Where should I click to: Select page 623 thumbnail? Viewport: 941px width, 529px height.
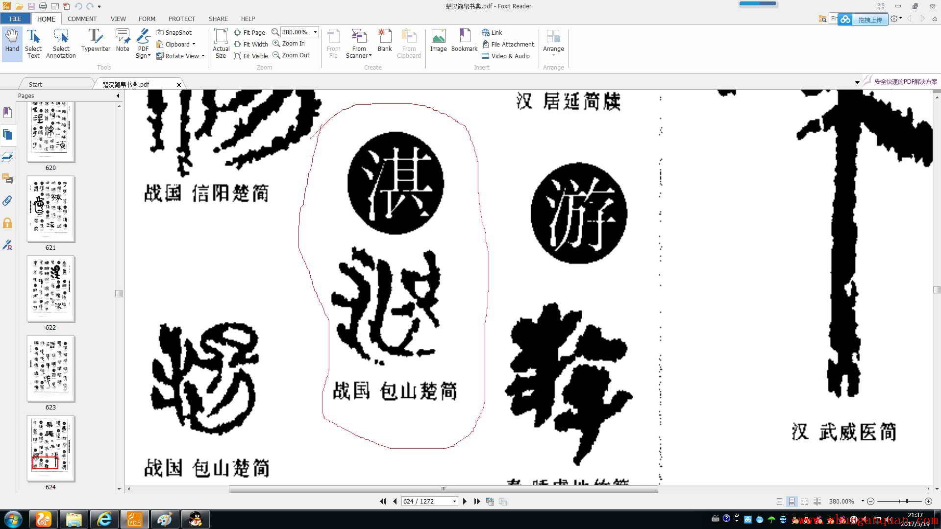(50, 369)
